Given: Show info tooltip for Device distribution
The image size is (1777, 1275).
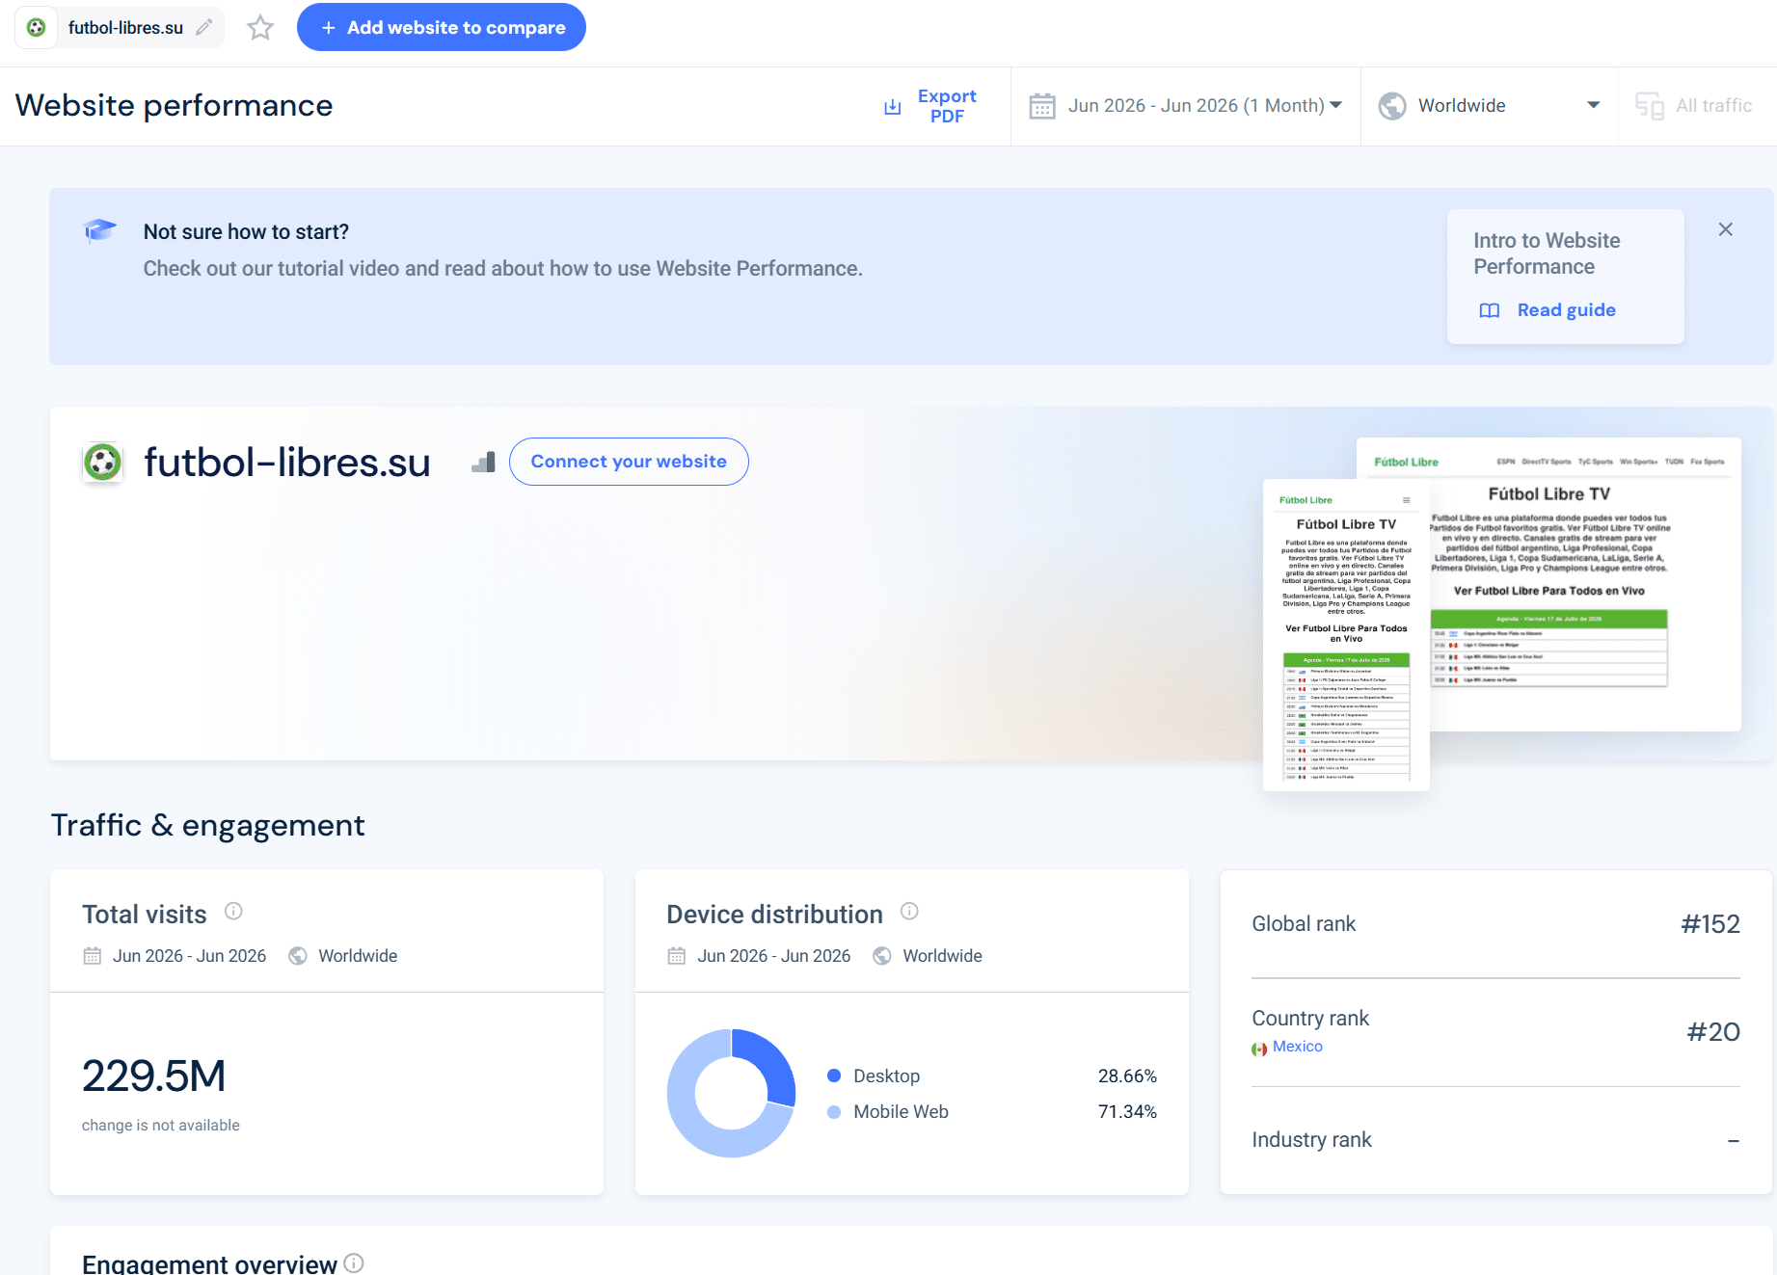Looking at the screenshot, I should click(x=909, y=911).
